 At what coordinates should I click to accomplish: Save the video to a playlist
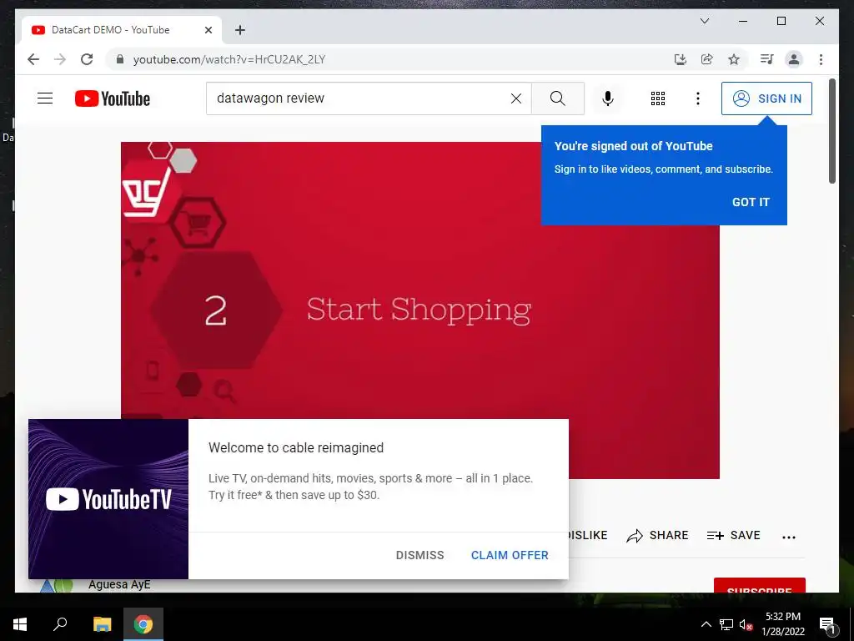coord(733,535)
